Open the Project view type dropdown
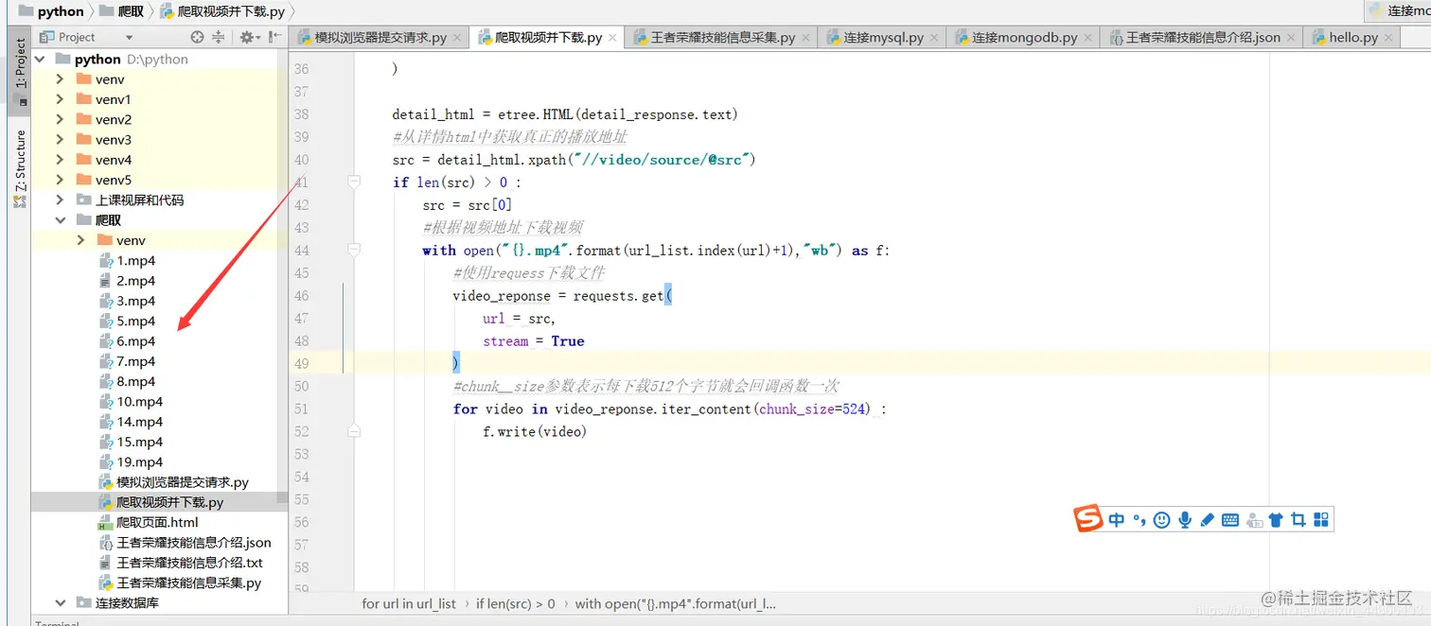This screenshot has height=626, width=1431. [x=130, y=37]
